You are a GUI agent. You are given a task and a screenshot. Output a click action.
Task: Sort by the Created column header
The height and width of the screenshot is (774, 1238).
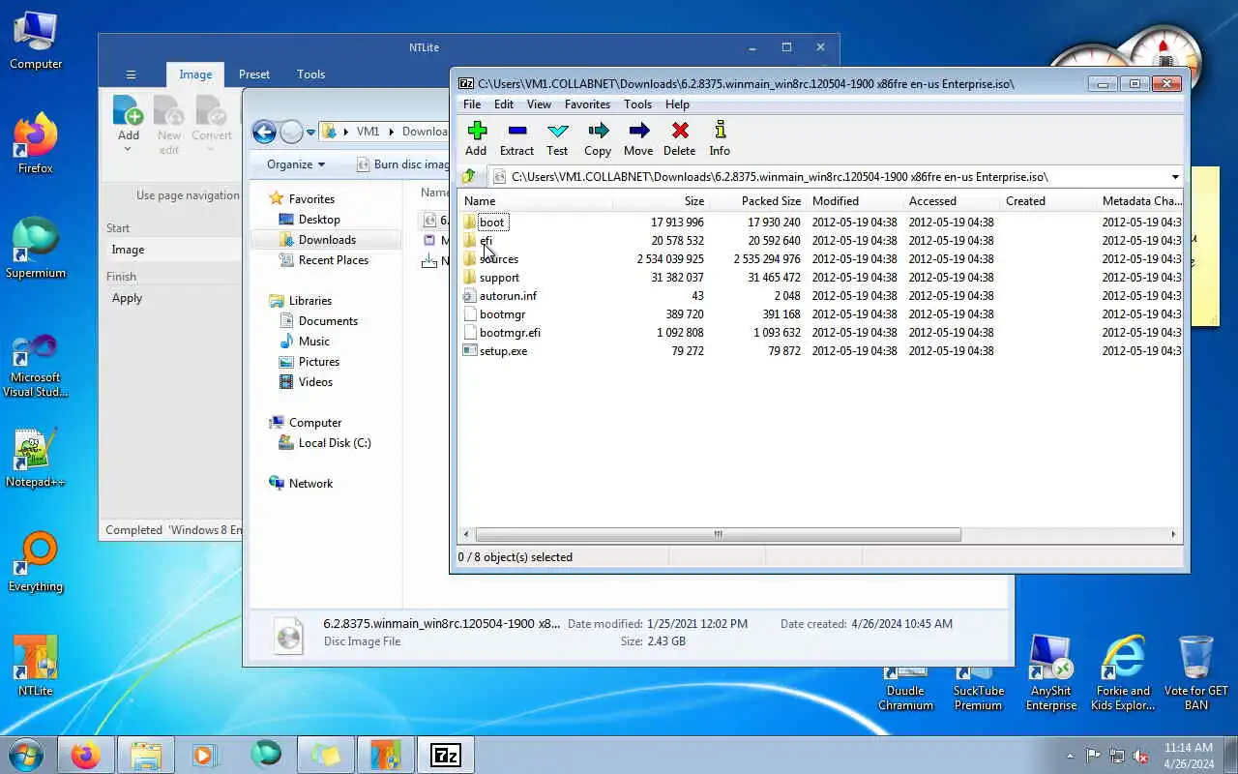tap(1047, 201)
